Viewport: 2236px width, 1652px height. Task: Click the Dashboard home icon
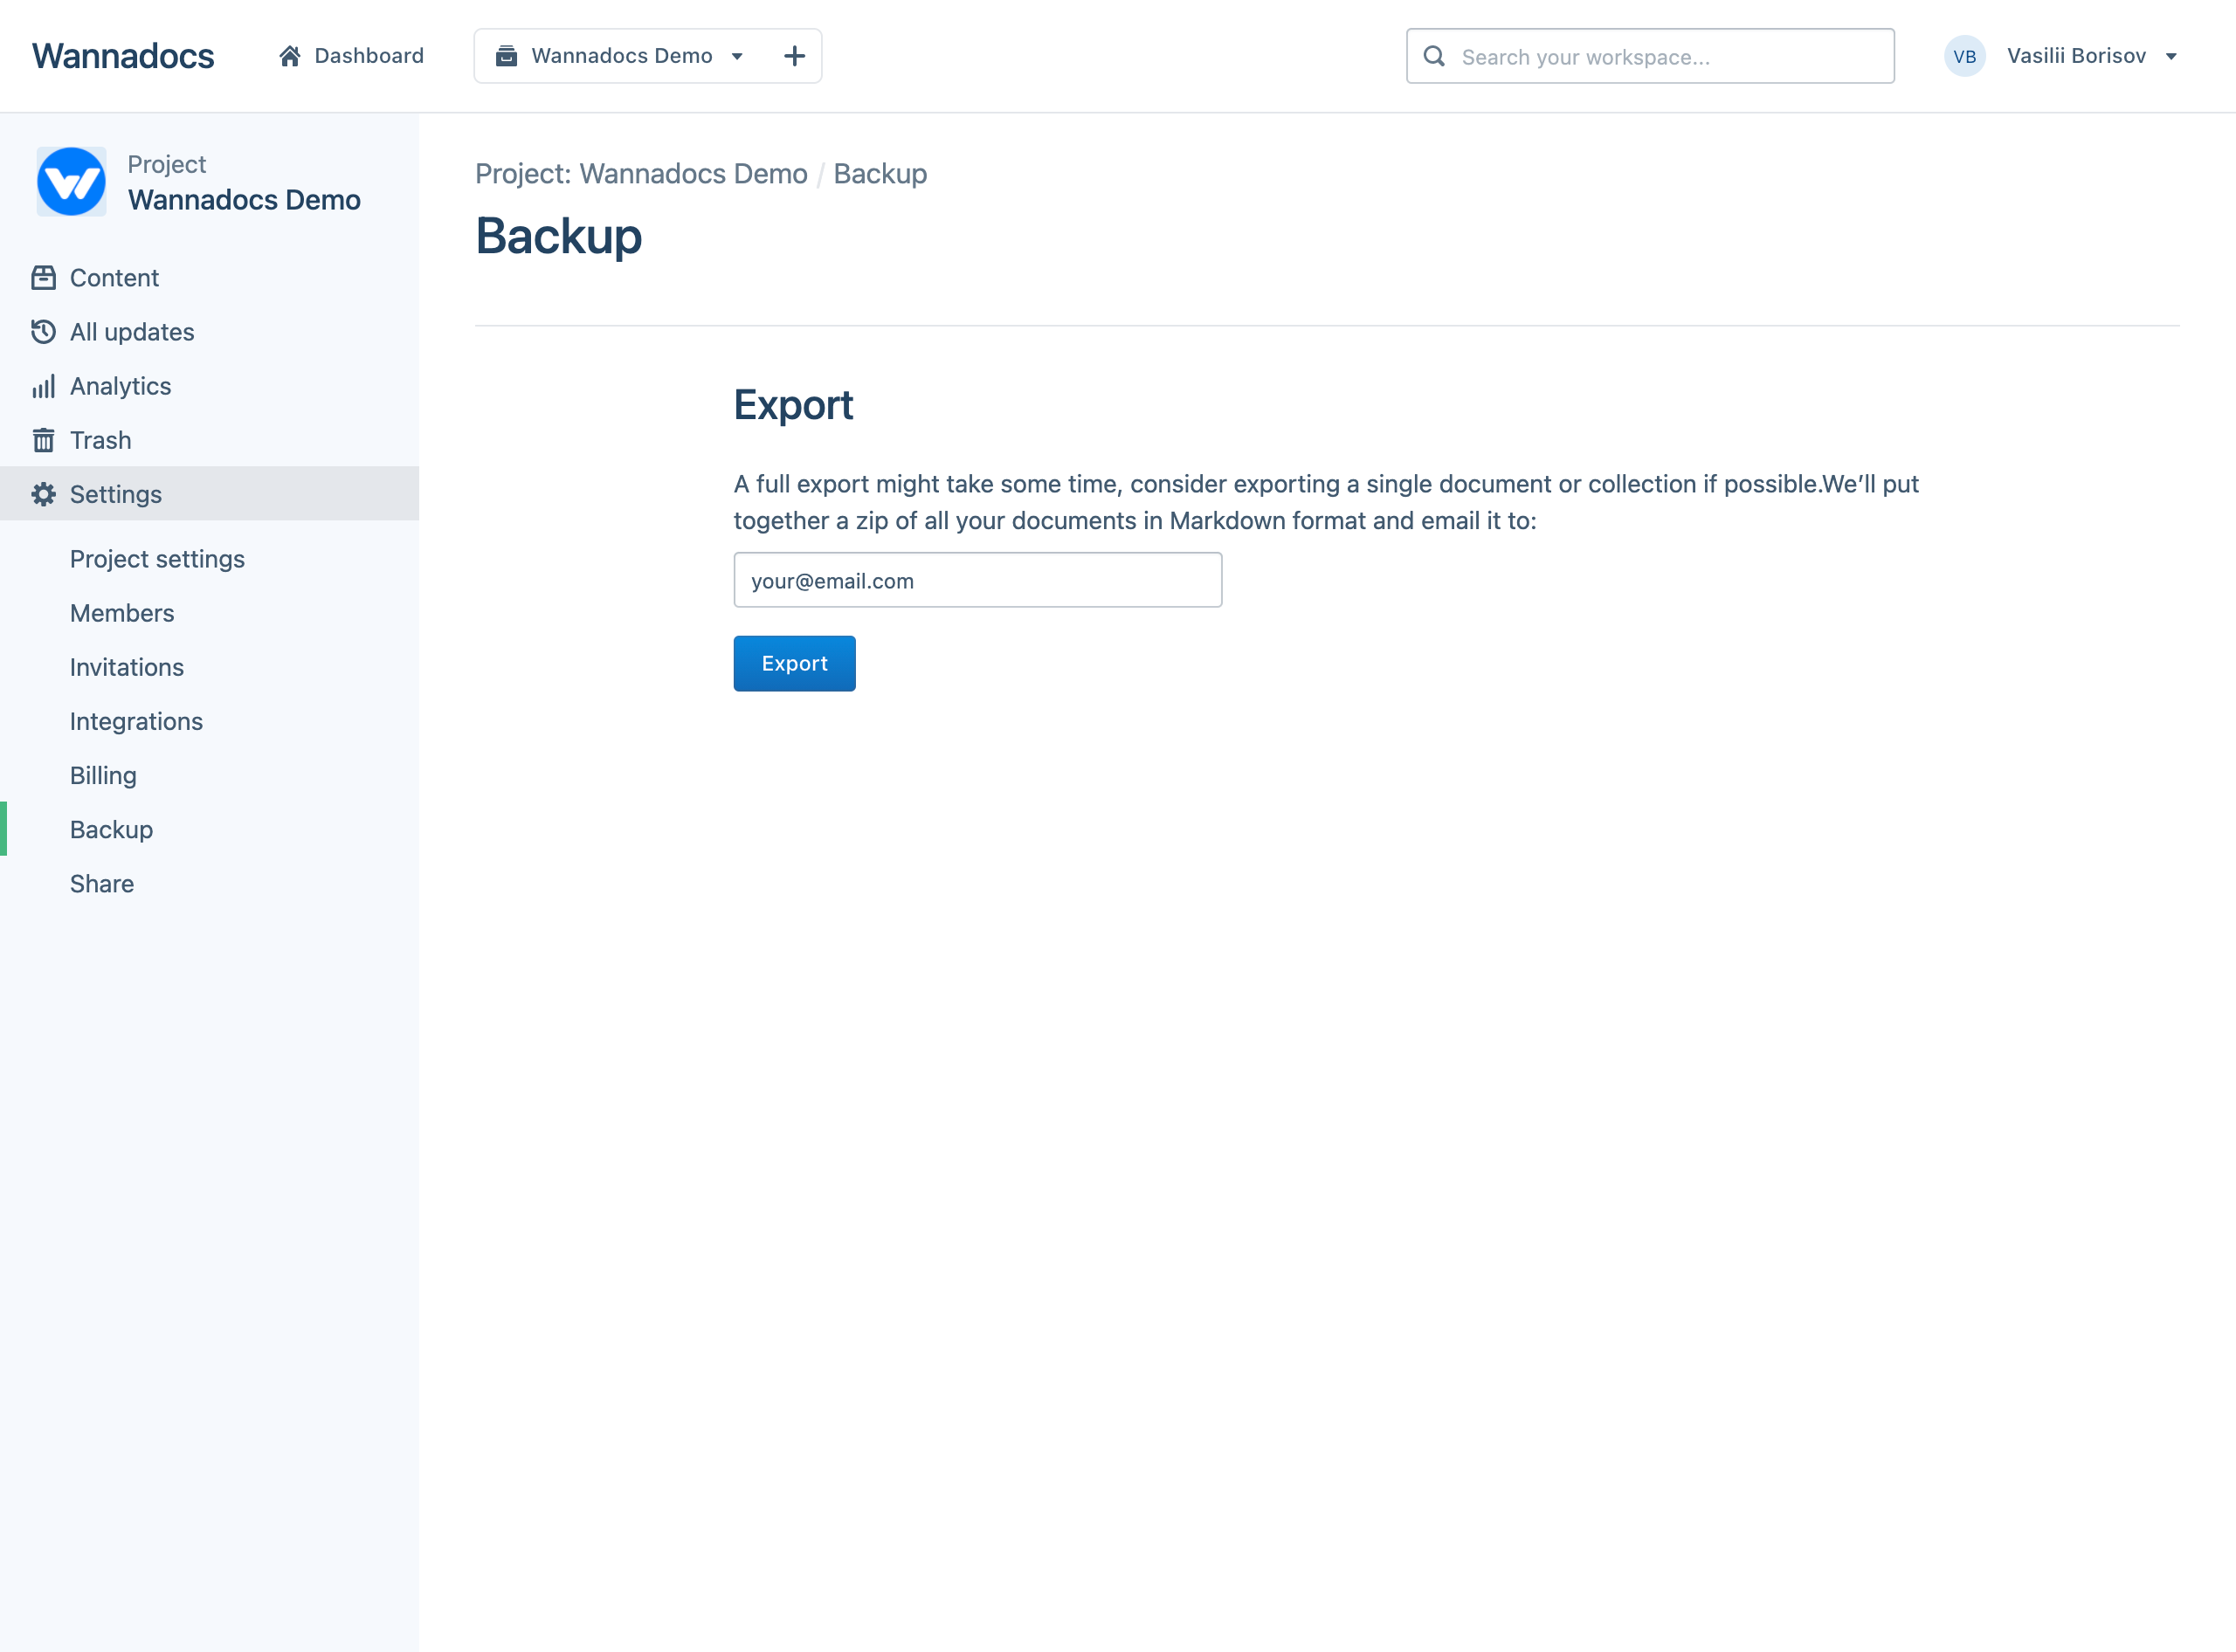[290, 56]
